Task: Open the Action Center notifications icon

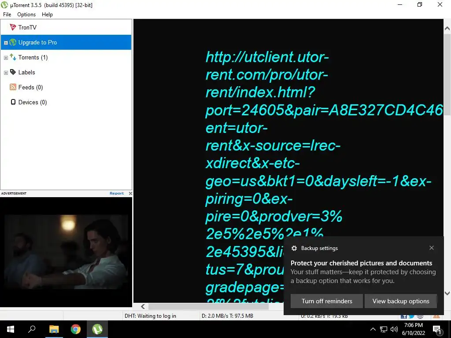Action: point(437,329)
